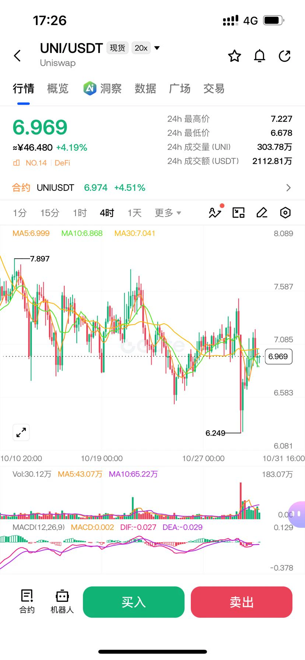Open picture-in-picture chart icon
305x660 pixels.
point(239,213)
